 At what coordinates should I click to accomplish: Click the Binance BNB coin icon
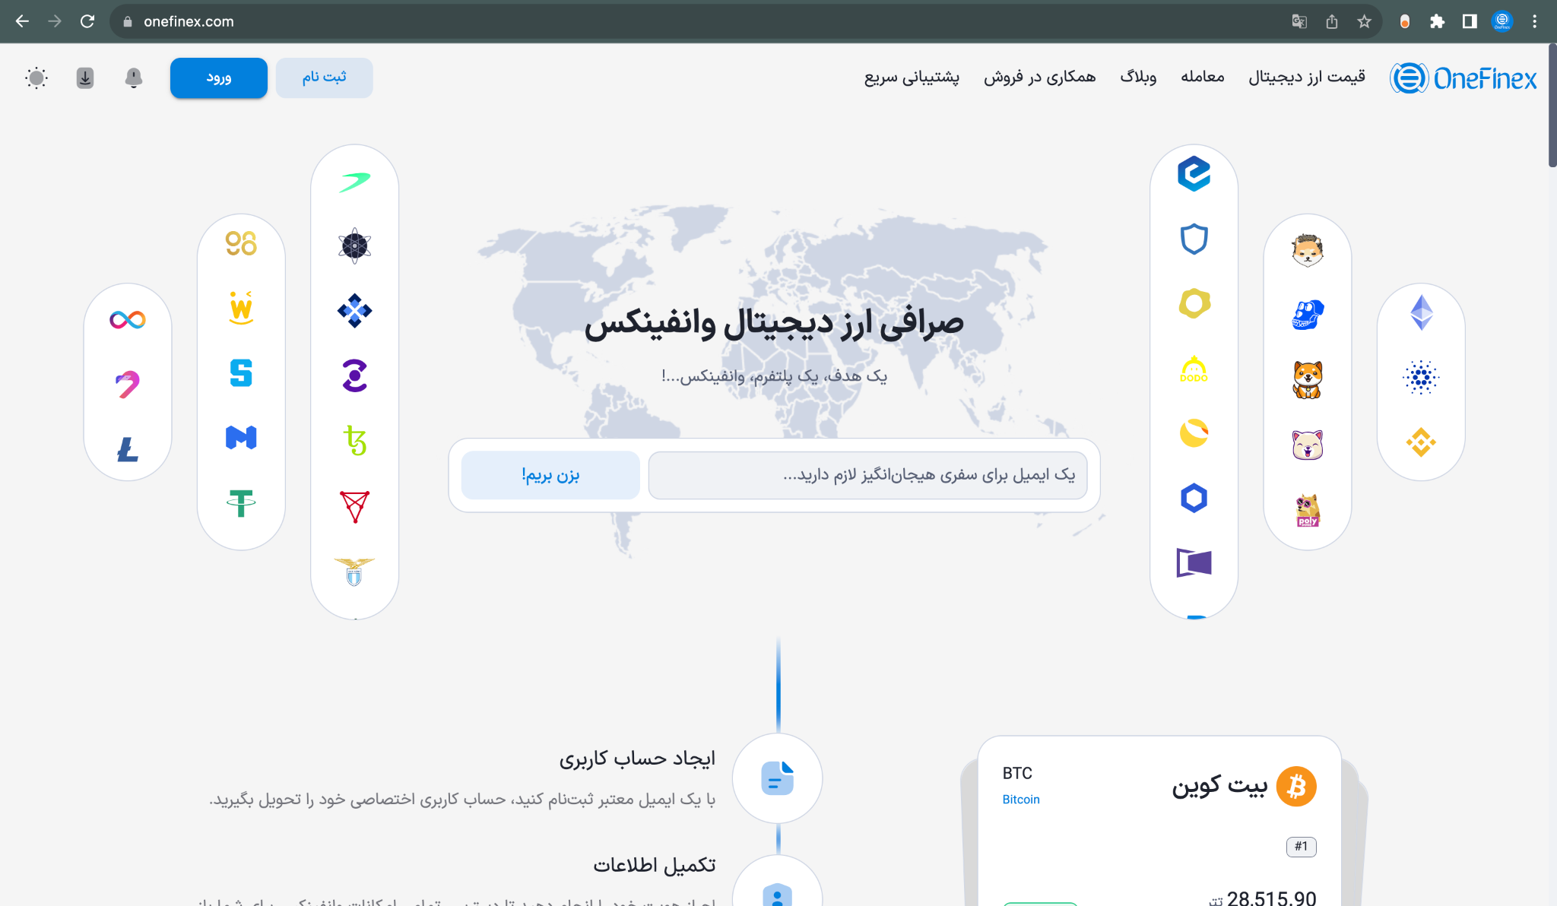pyautogui.click(x=1422, y=442)
